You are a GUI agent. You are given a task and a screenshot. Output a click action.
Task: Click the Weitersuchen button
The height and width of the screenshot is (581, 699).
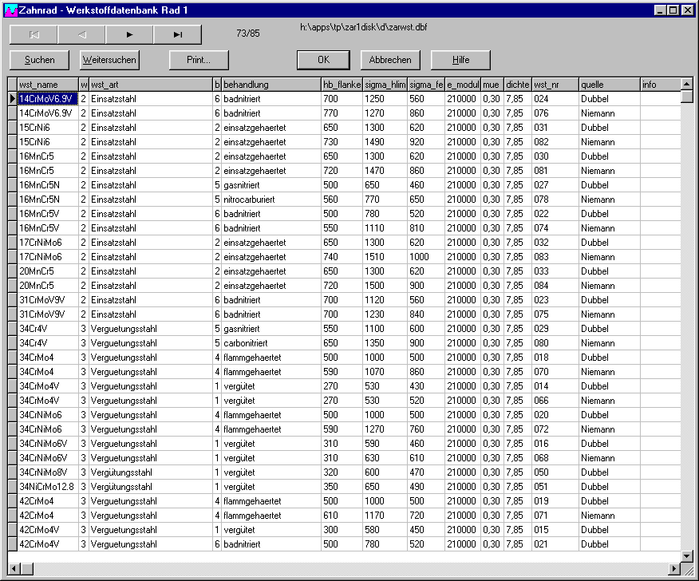point(109,60)
